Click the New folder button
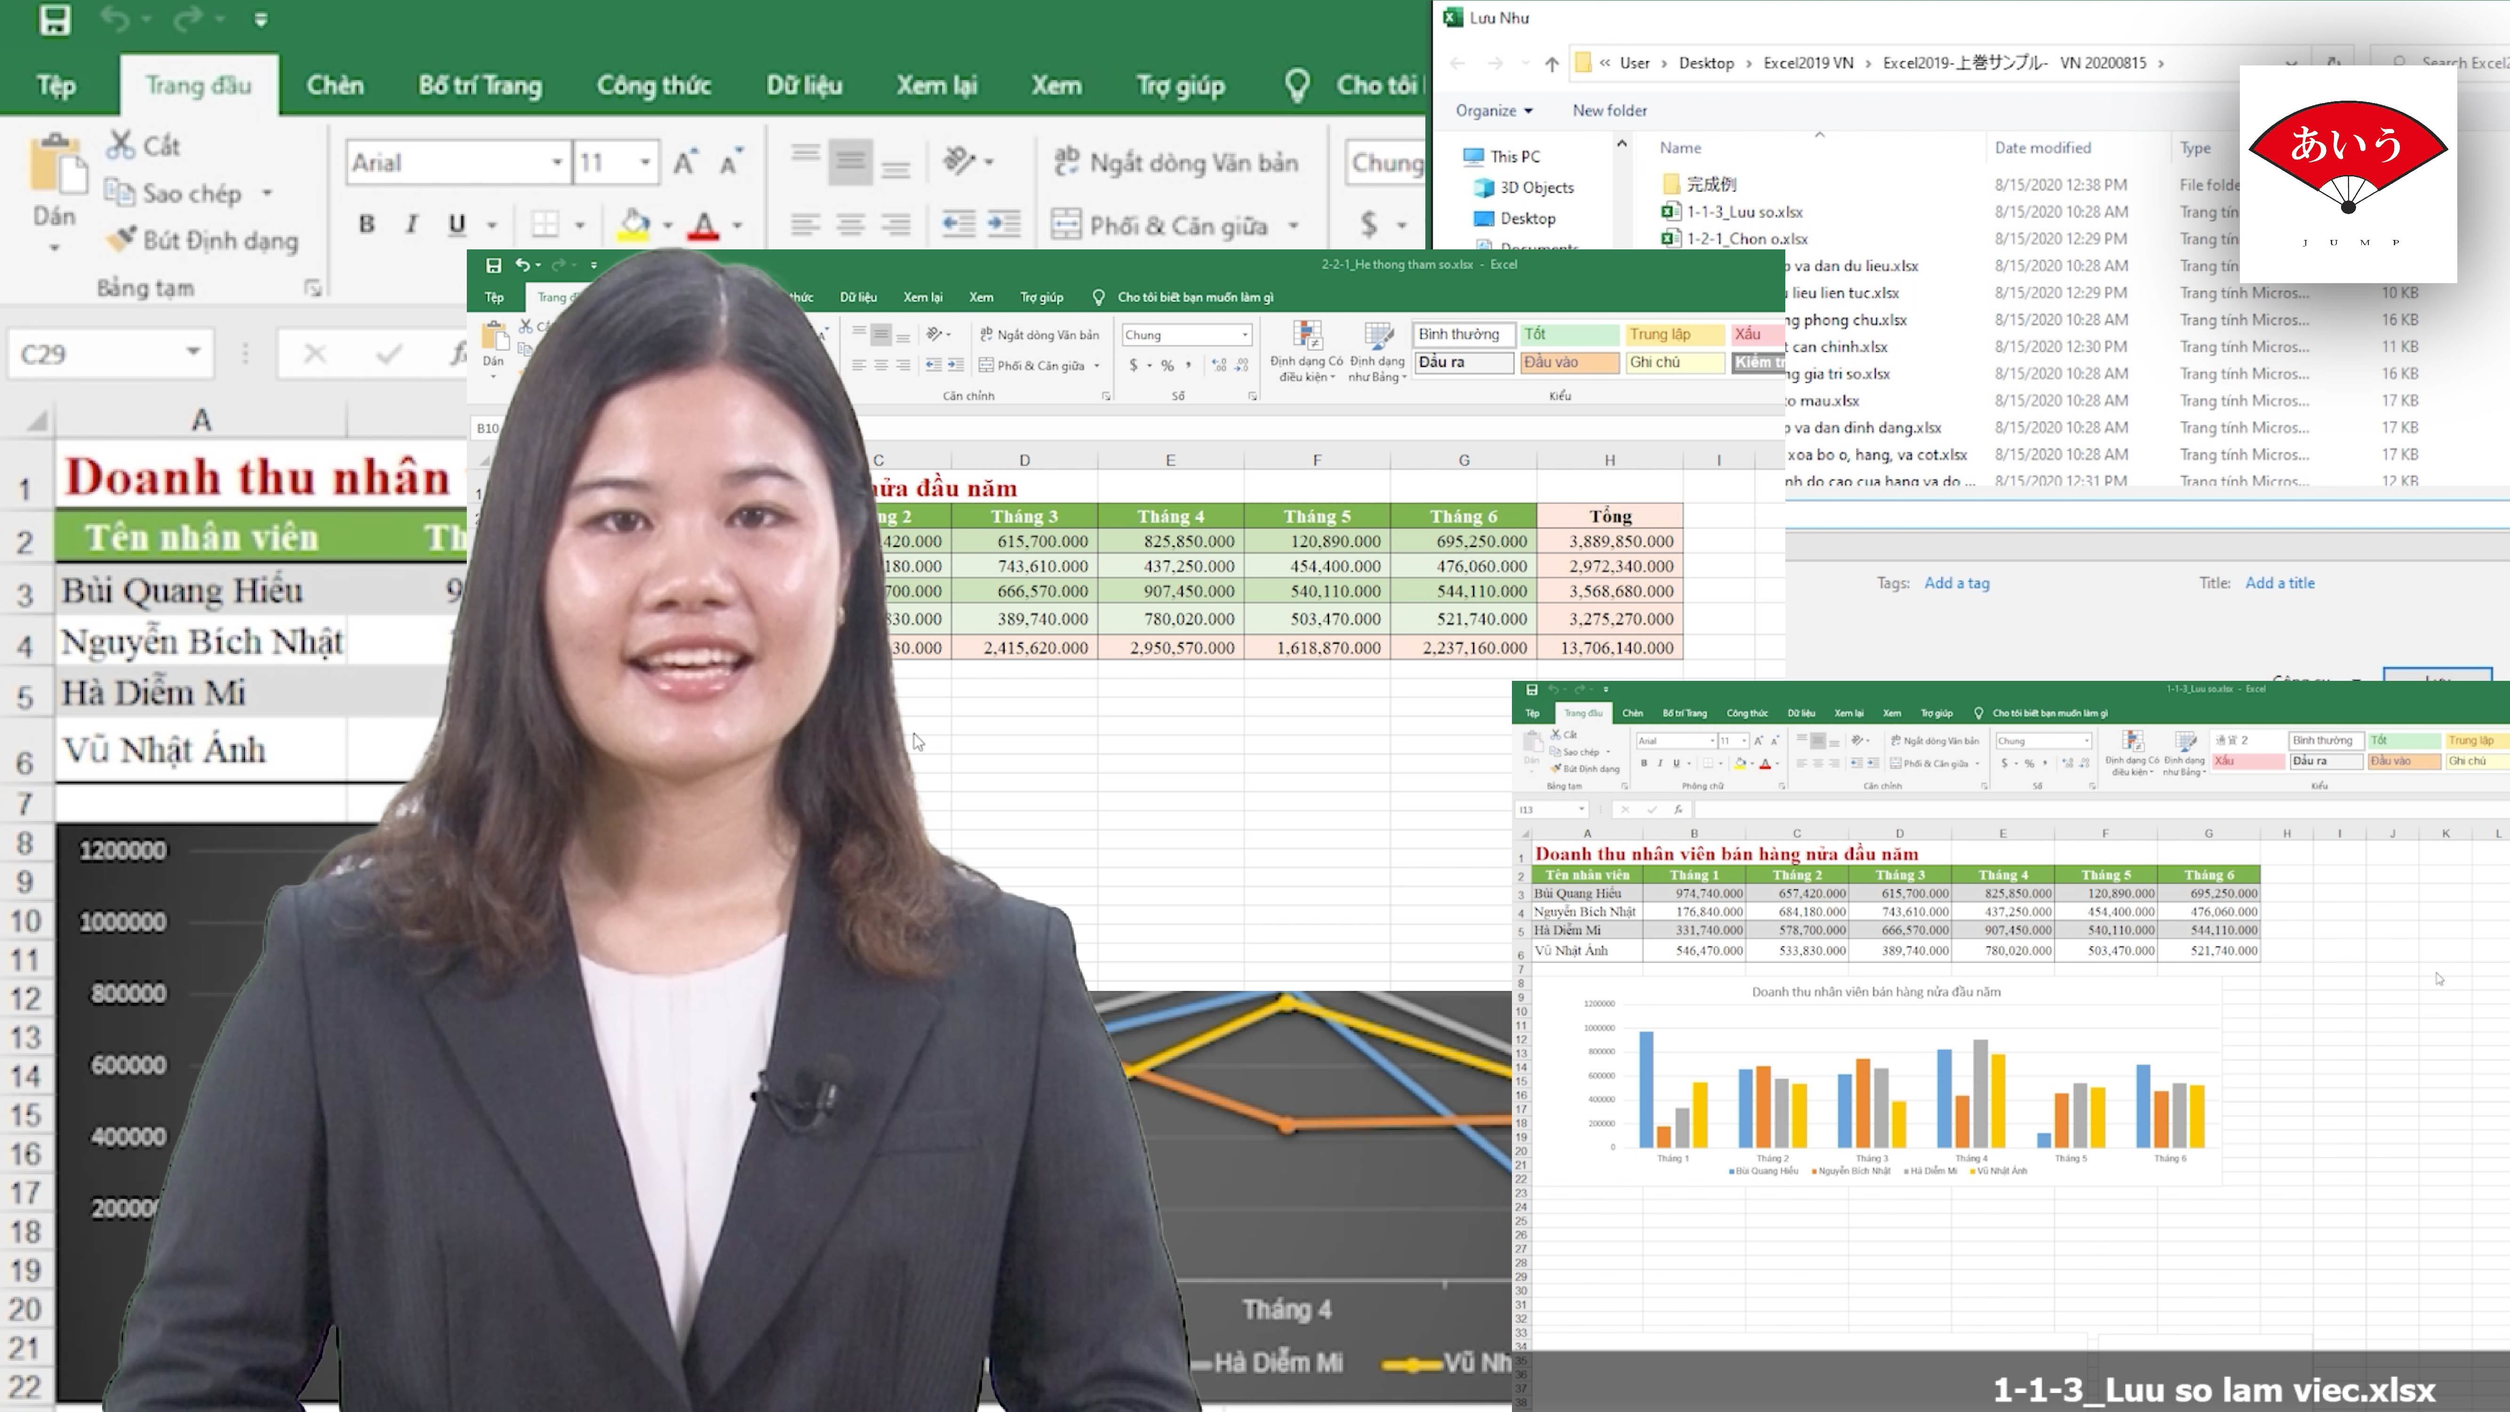This screenshot has height=1412, width=2510. click(1609, 110)
